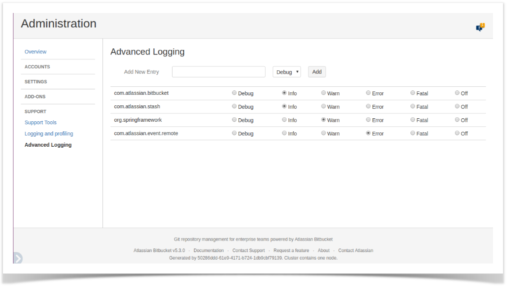This screenshot has height=288, width=510.
Task: Select the SUPPORT sidebar heading
Action: click(x=35, y=111)
